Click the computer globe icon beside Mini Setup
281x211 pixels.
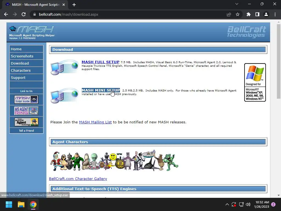tap(65, 96)
